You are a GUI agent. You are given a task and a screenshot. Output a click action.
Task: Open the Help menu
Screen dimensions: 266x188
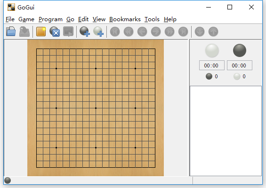click(170, 19)
